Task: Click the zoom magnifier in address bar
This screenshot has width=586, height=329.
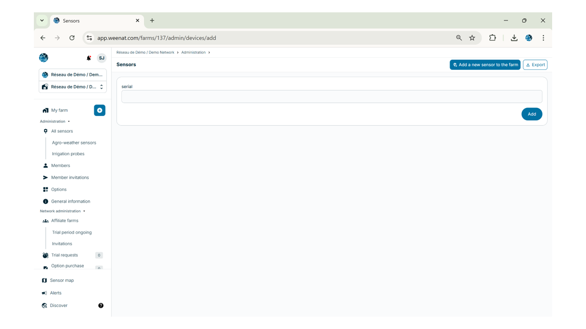Action: point(459,38)
